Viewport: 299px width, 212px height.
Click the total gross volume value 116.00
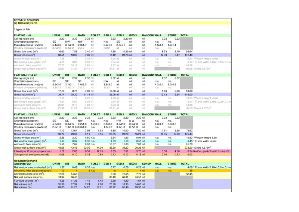189,95
